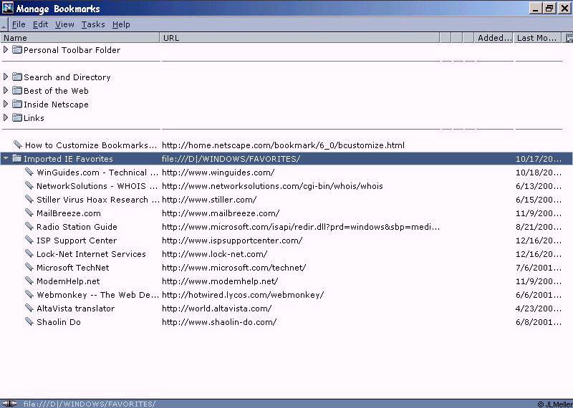Sort by the Last Modified column header

pos(538,38)
